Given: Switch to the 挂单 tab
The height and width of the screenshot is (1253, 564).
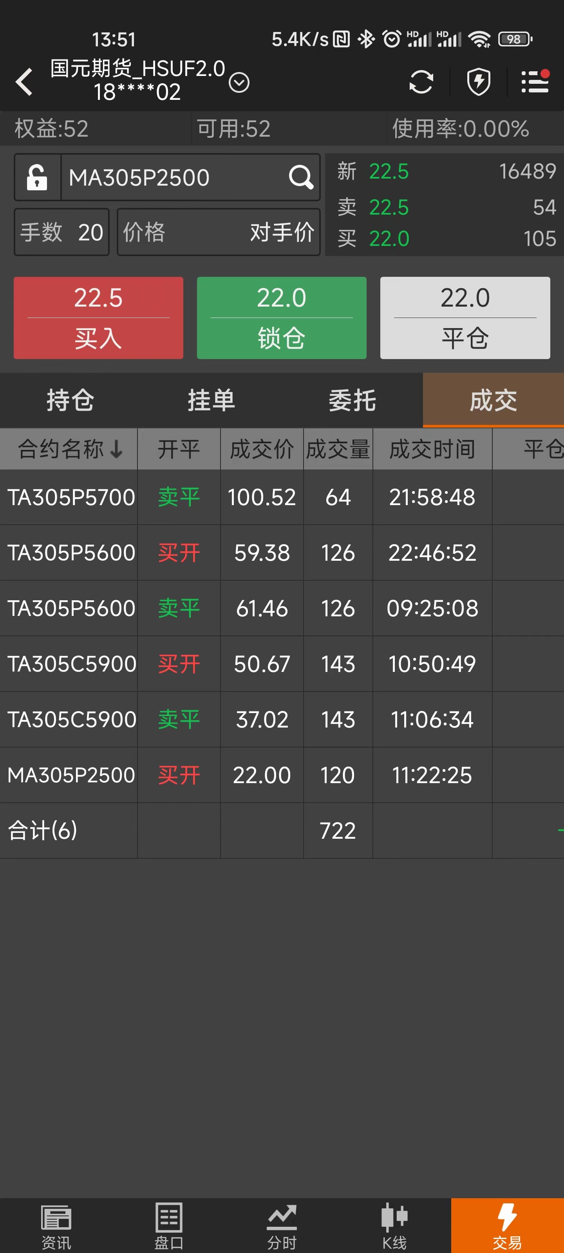Looking at the screenshot, I should 211,400.
